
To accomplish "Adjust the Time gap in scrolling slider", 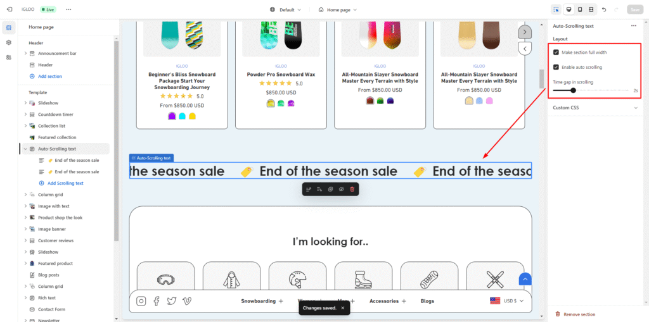I will point(574,90).
